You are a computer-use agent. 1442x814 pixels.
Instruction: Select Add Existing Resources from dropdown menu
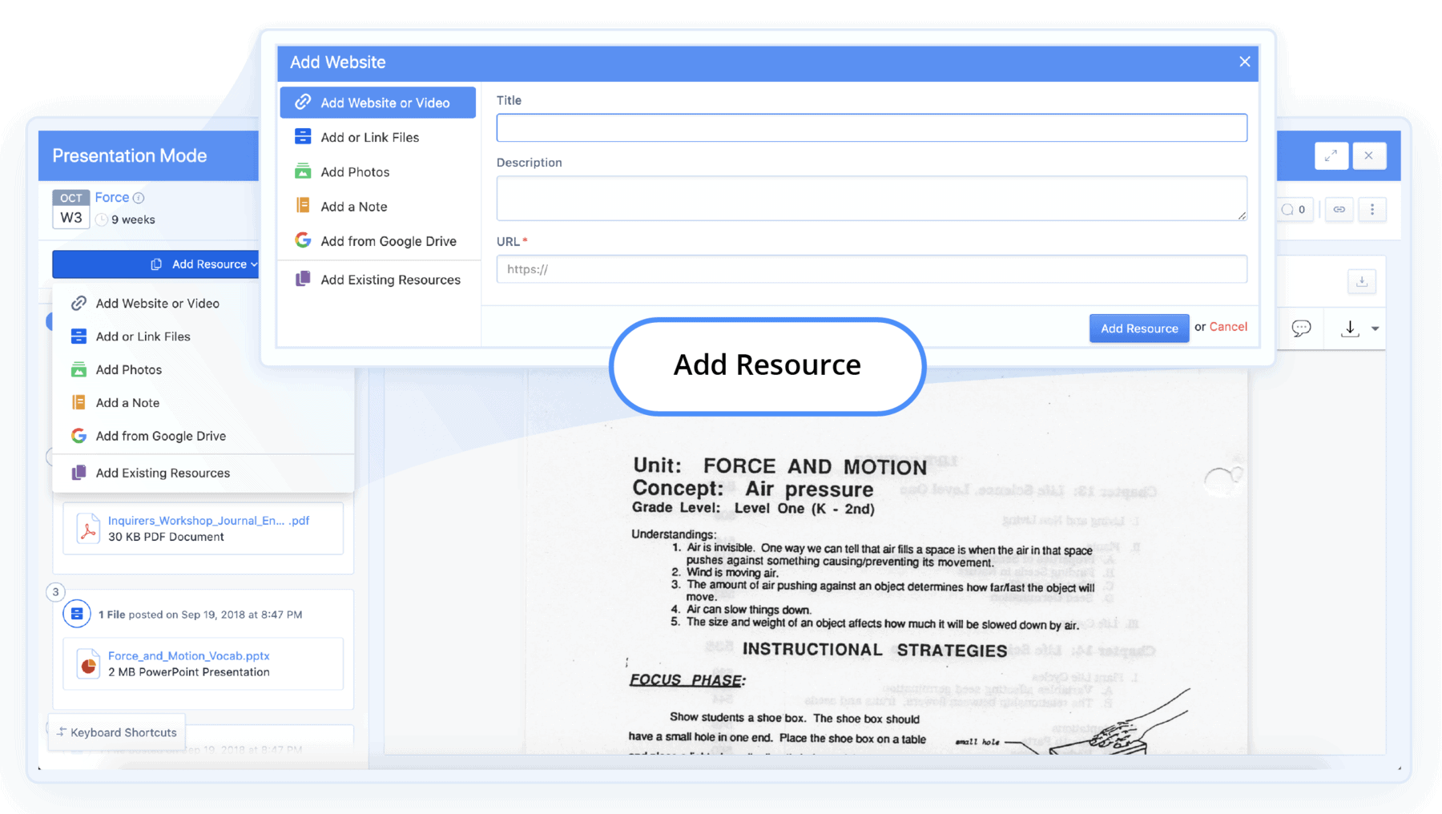[203, 473]
